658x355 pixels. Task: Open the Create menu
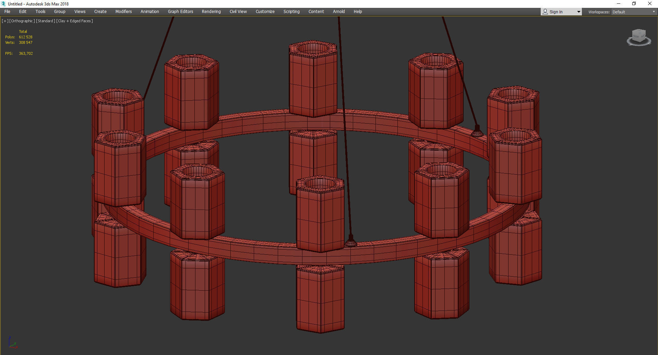pos(100,12)
